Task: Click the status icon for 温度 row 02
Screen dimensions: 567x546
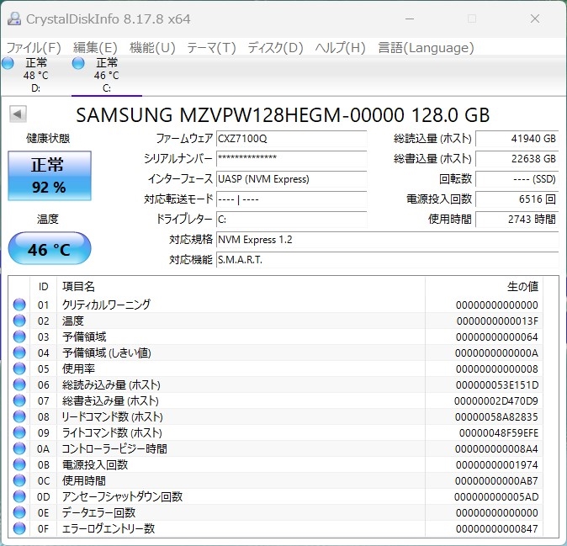Action: [19, 321]
